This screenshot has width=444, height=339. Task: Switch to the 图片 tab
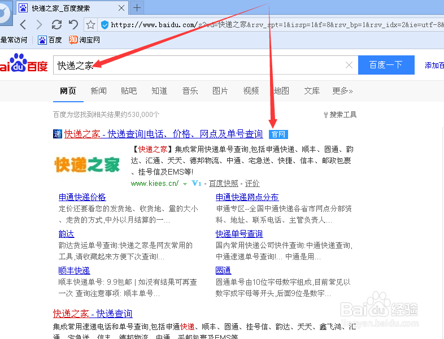coord(220,91)
